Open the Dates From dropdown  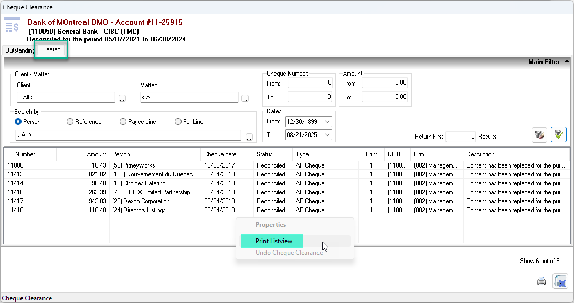327,122
